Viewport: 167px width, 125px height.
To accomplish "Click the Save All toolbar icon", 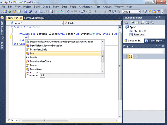I will point(30,11).
